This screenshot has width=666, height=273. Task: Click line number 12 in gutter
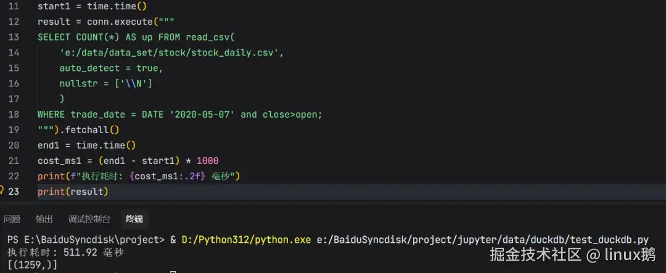pyautogui.click(x=14, y=22)
